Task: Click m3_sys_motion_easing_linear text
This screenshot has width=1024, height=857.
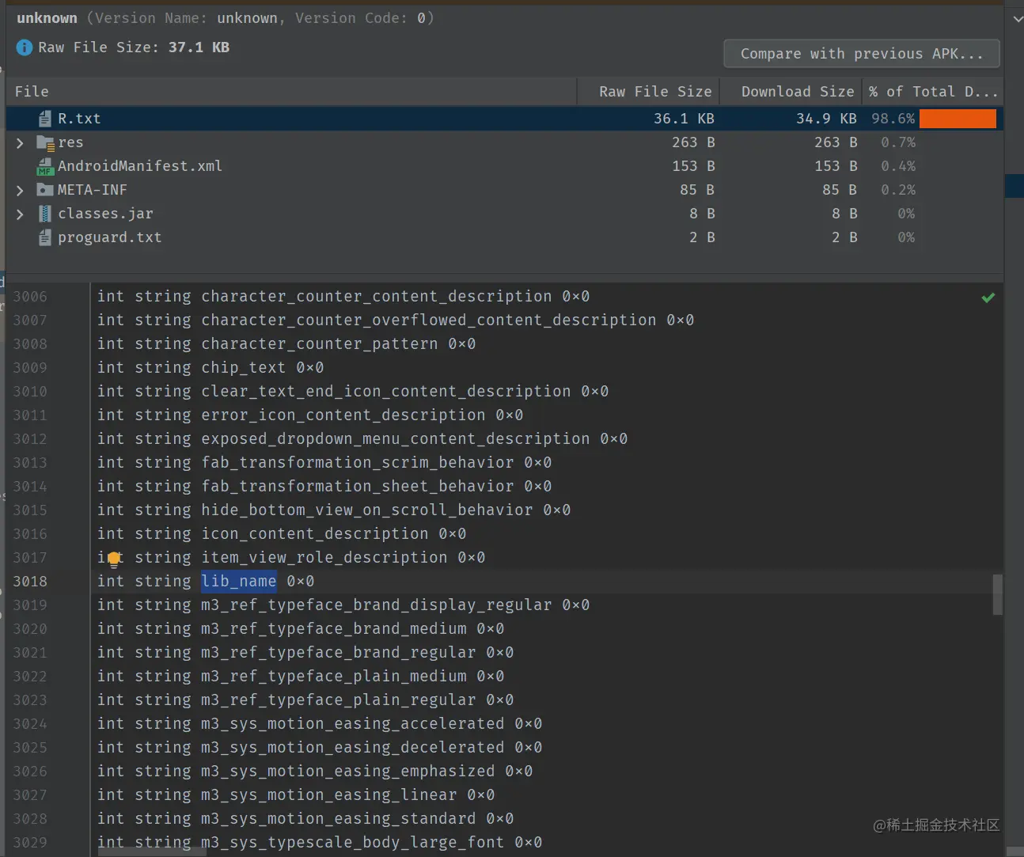Action: tap(329, 795)
